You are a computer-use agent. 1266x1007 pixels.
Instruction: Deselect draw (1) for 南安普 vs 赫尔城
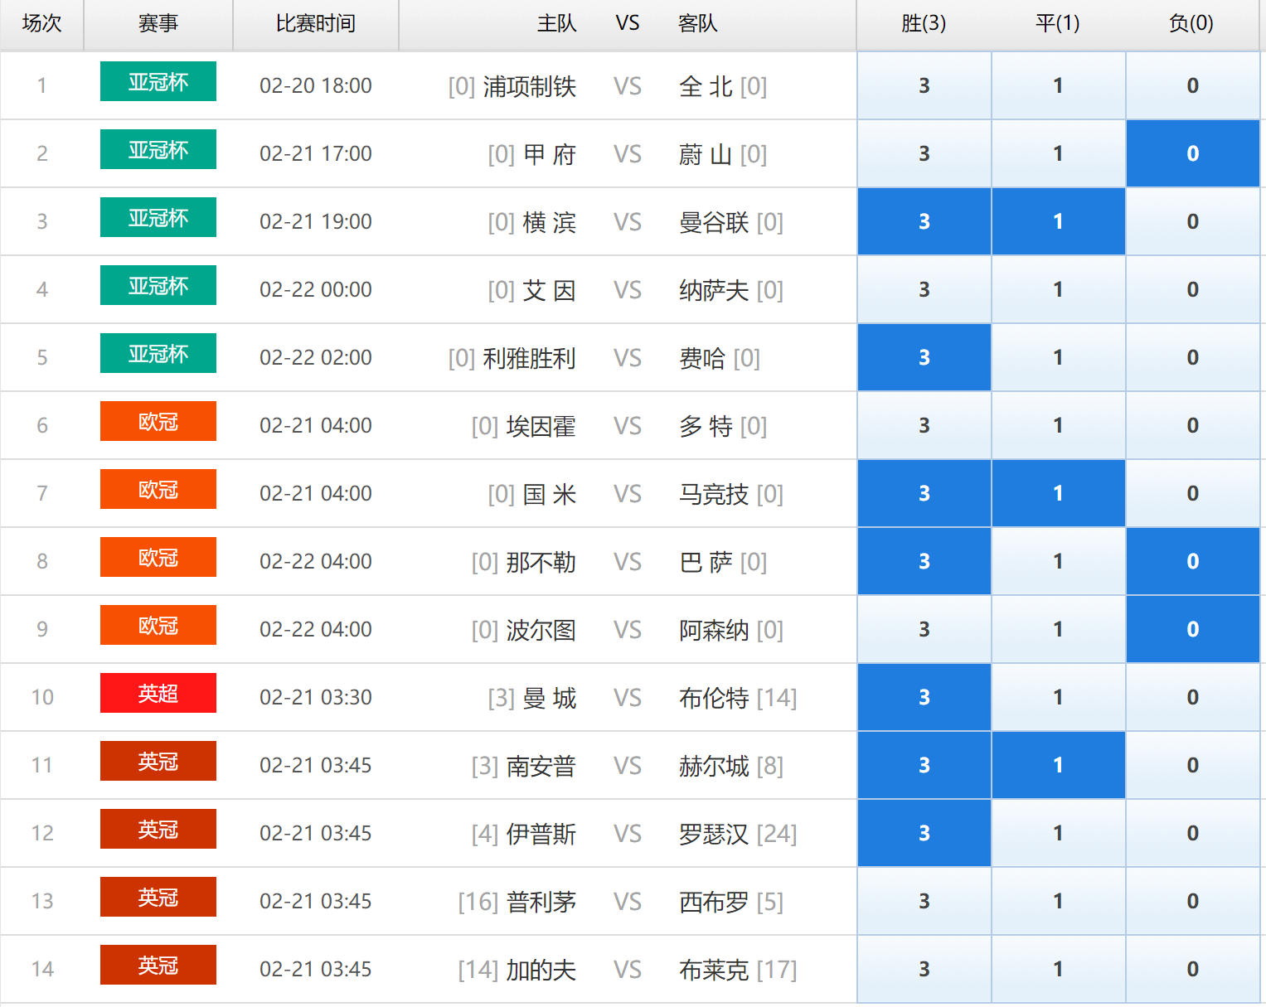pos(1058,765)
